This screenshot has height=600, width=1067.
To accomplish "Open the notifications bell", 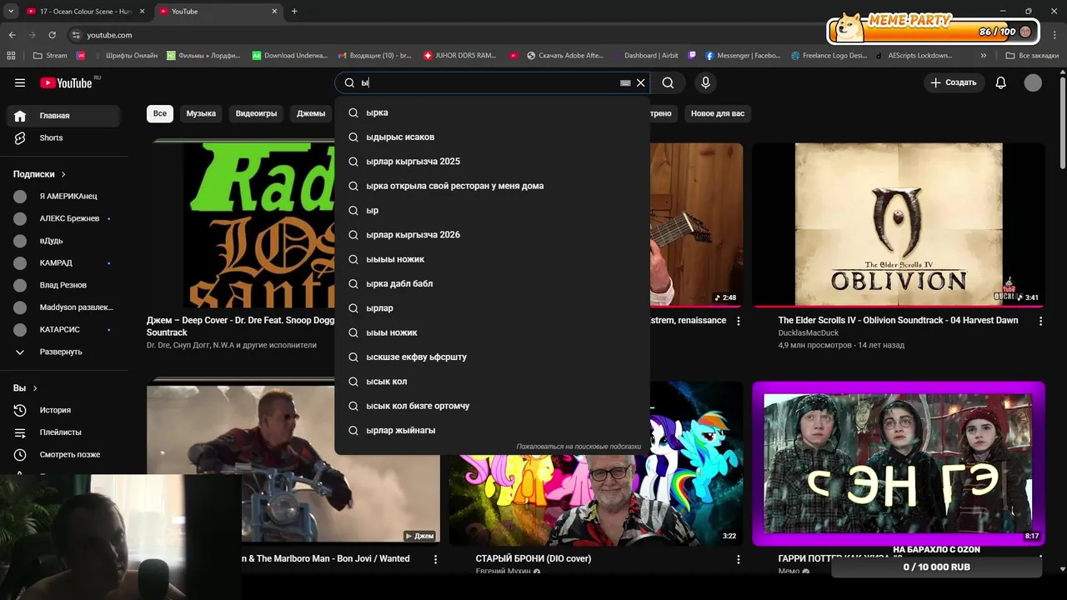I will pos(1000,82).
